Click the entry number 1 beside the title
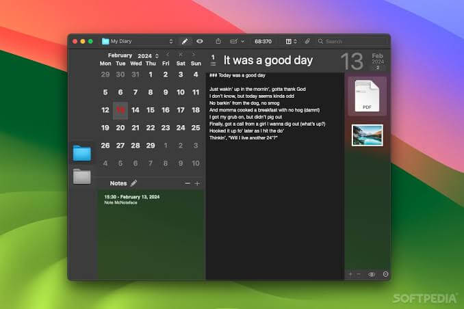The height and width of the screenshot is (309, 464). coord(213,57)
